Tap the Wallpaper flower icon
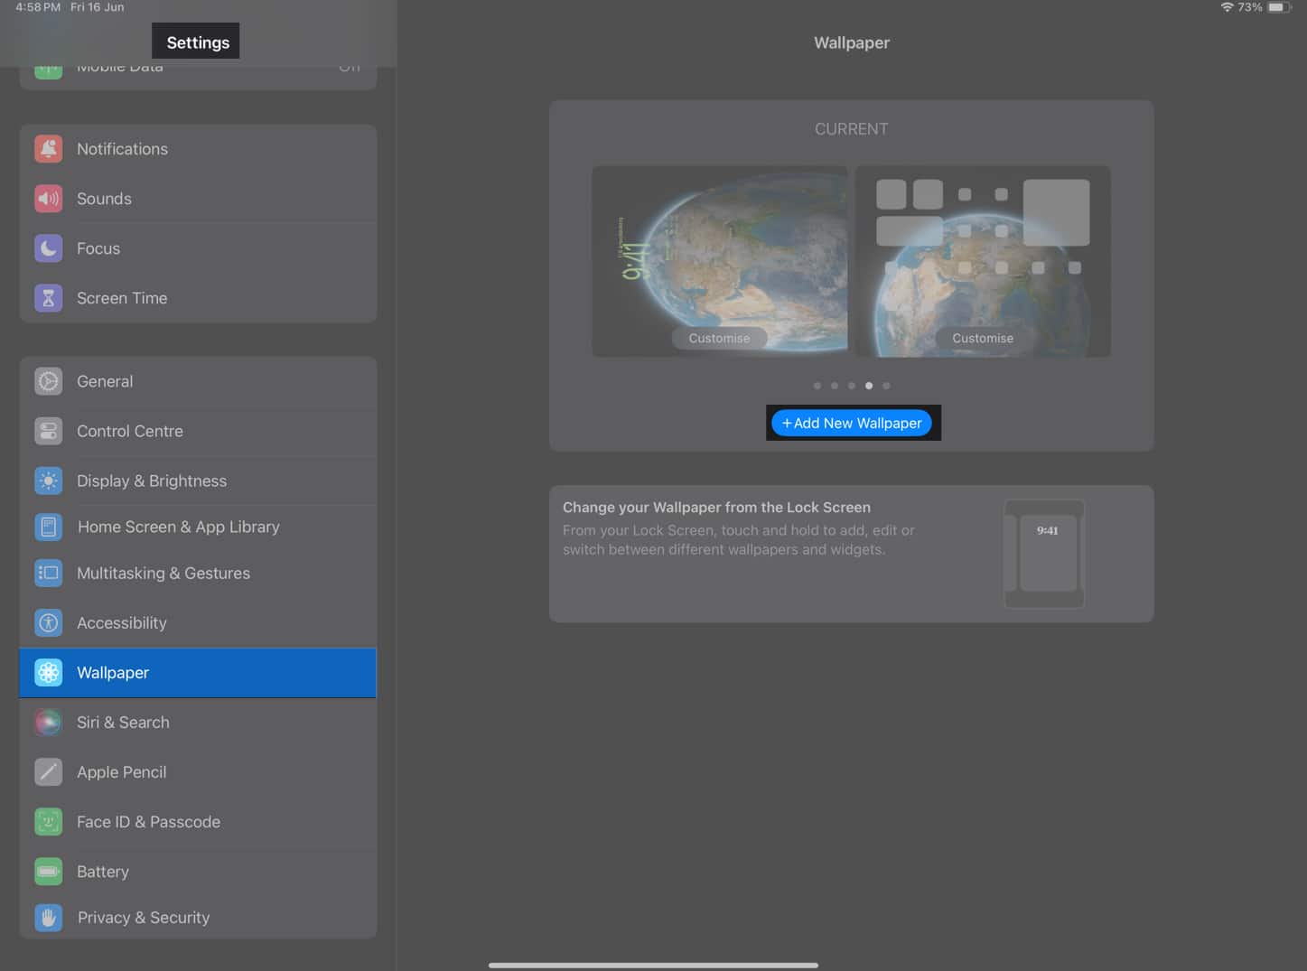 tap(49, 672)
